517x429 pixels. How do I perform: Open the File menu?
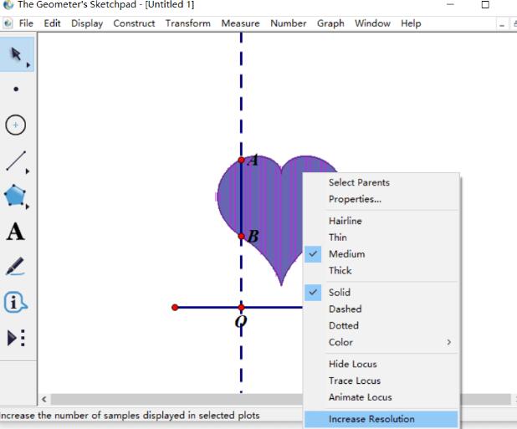click(26, 23)
